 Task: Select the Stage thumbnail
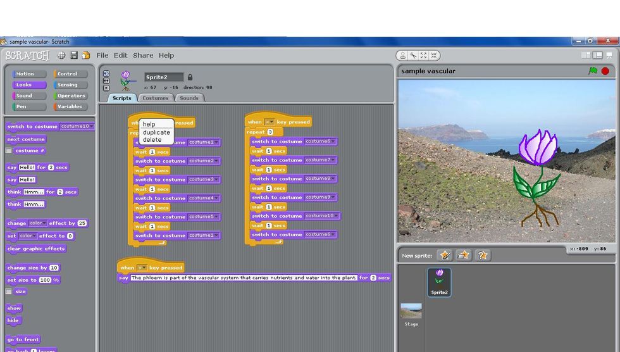(x=411, y=312)
